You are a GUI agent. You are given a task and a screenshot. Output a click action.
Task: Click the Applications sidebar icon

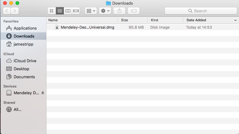[x=9, y=28]
